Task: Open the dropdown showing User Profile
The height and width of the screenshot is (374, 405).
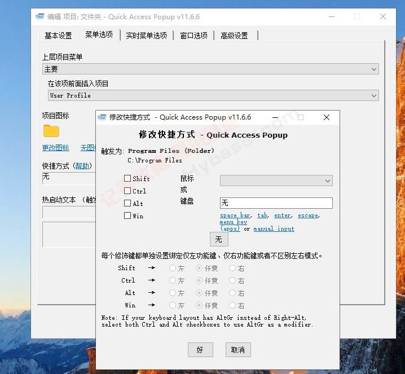Action: coord(213,95)
